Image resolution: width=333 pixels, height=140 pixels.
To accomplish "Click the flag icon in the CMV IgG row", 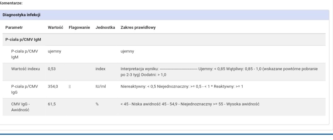I will point(70,87).
